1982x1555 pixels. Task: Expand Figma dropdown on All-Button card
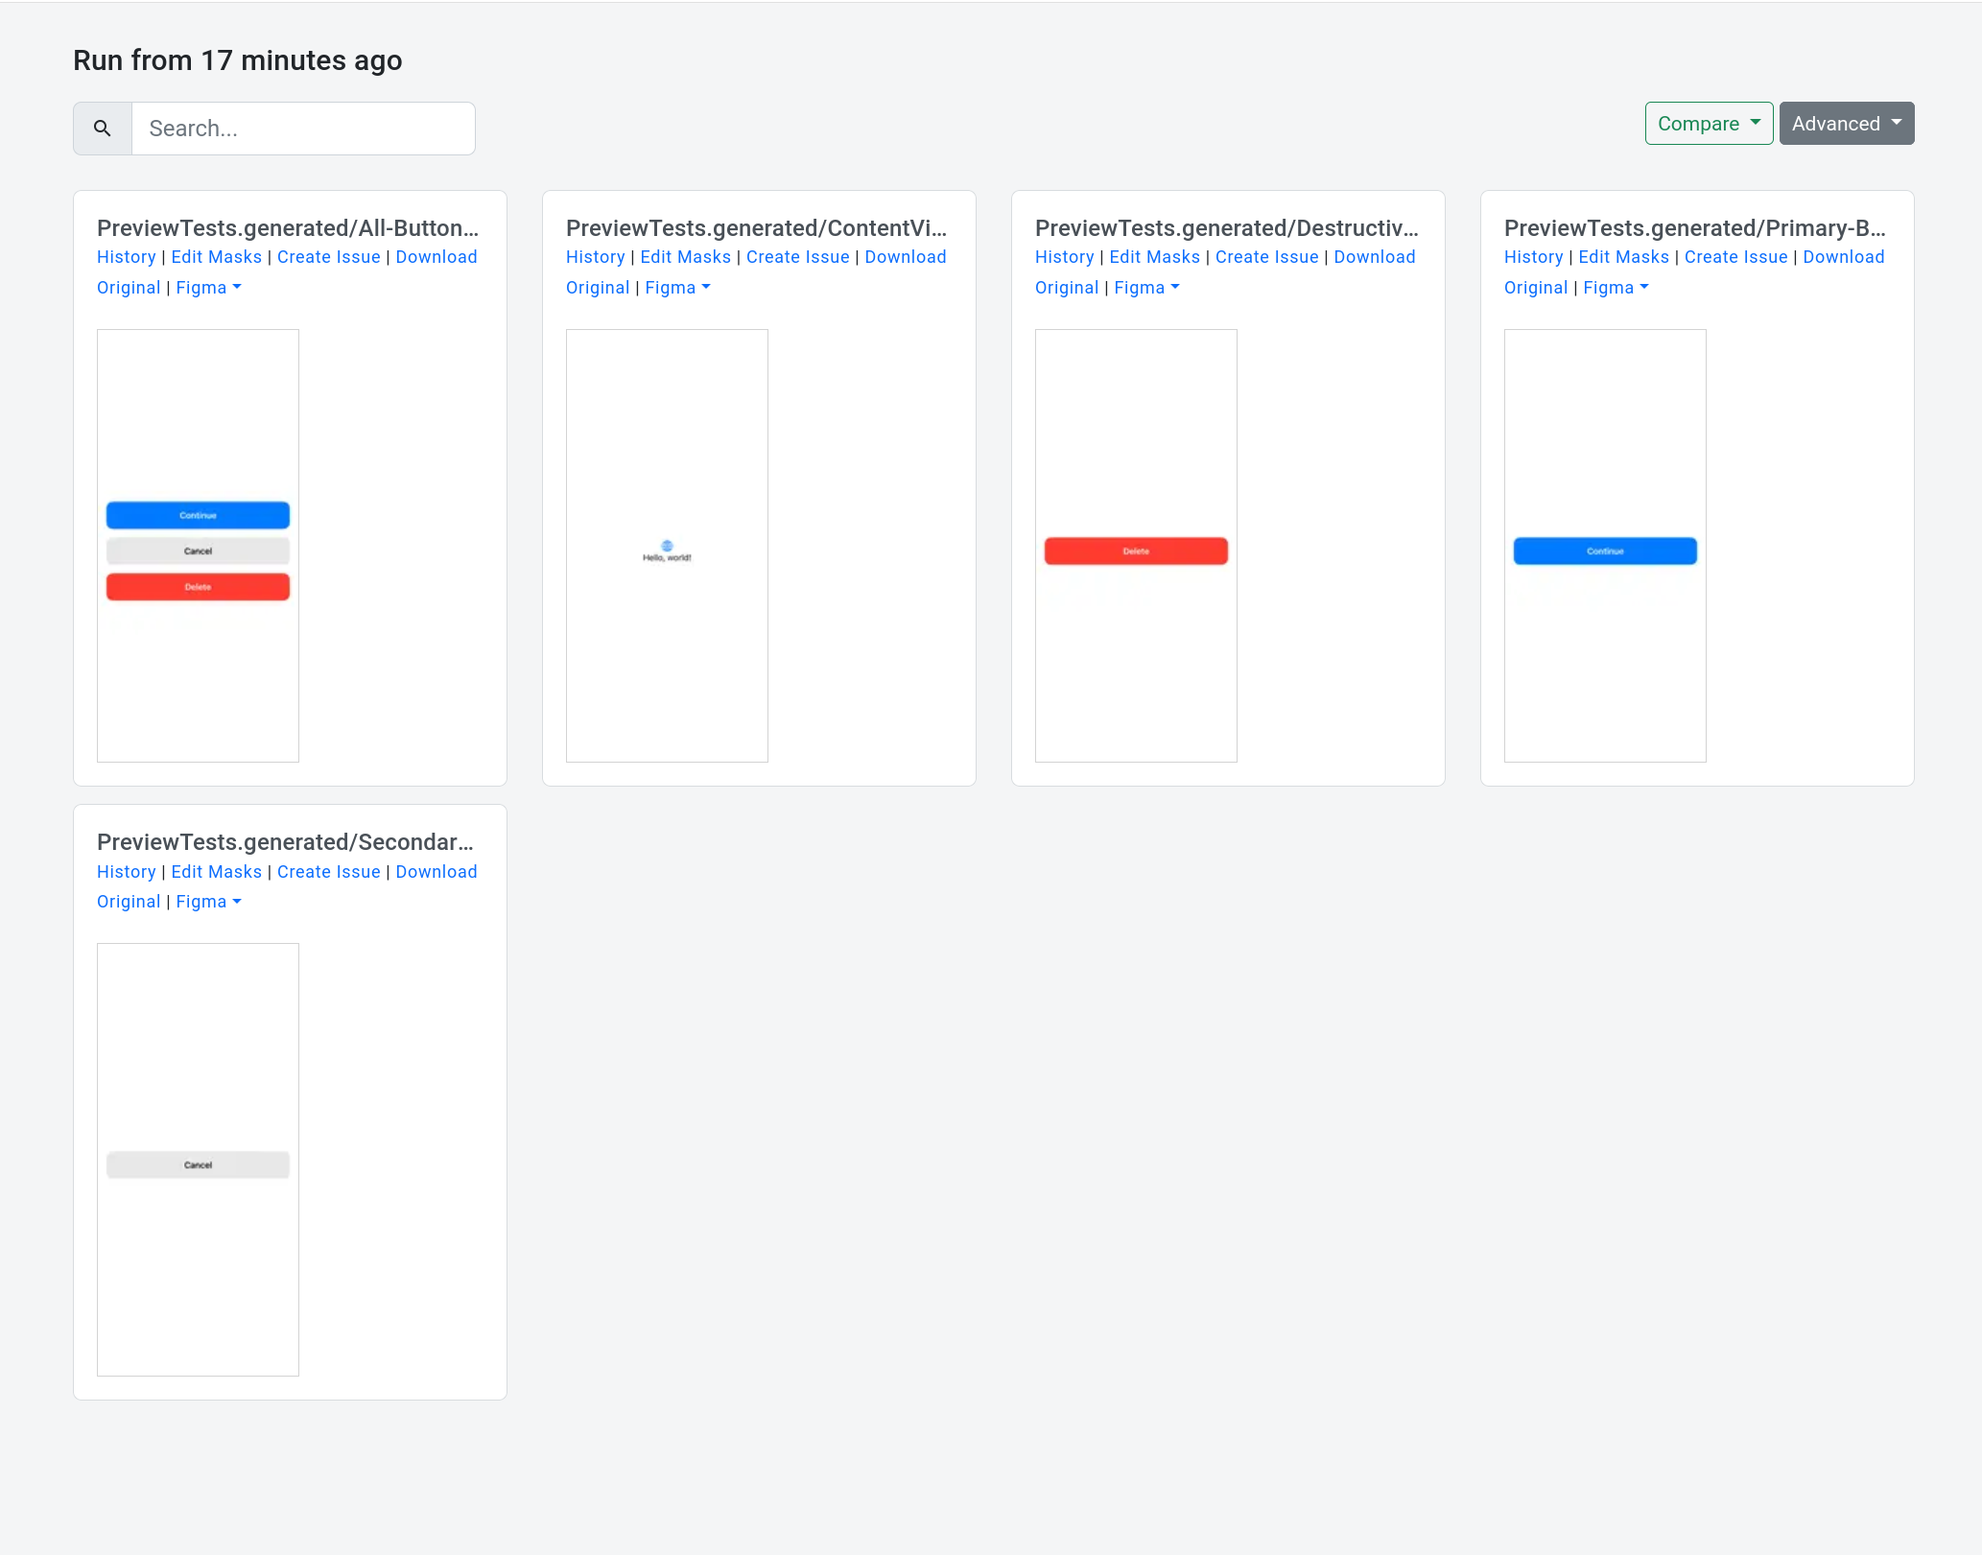[x=208, y=288]
